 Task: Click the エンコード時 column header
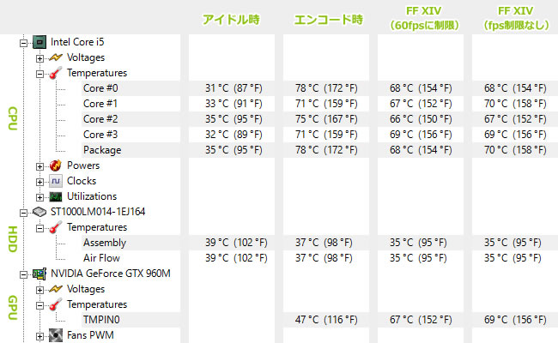[x=328, y=20]
